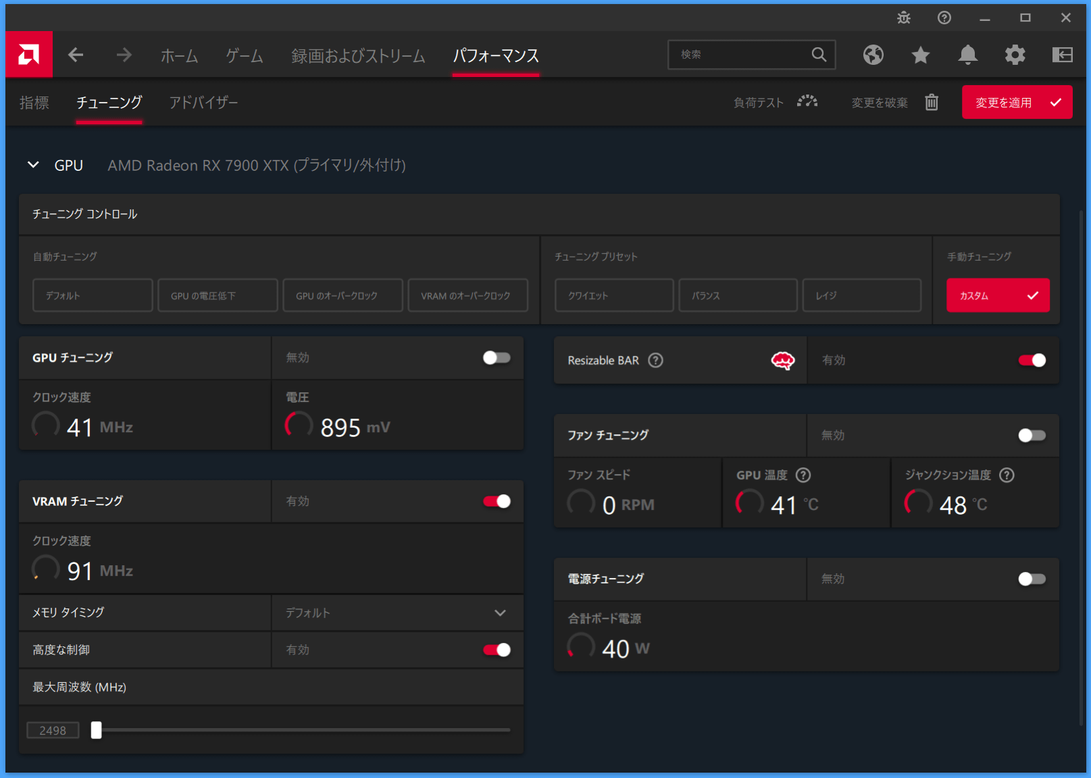Enable the 電源チューニング toggle

tap(1032, 579)
